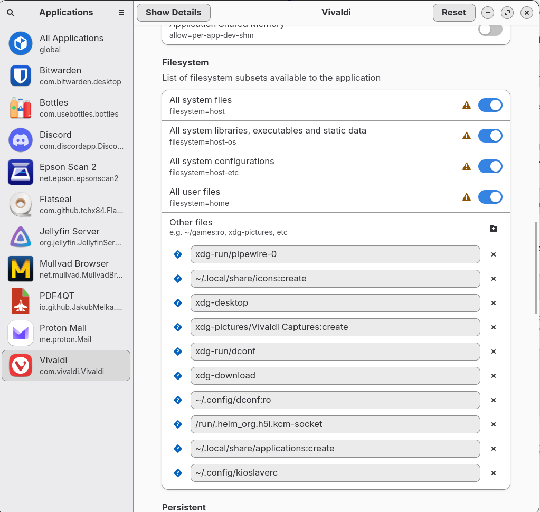Turn off All user files switch
The width and height of the screenshot is (540, 512).
(490, 197)
